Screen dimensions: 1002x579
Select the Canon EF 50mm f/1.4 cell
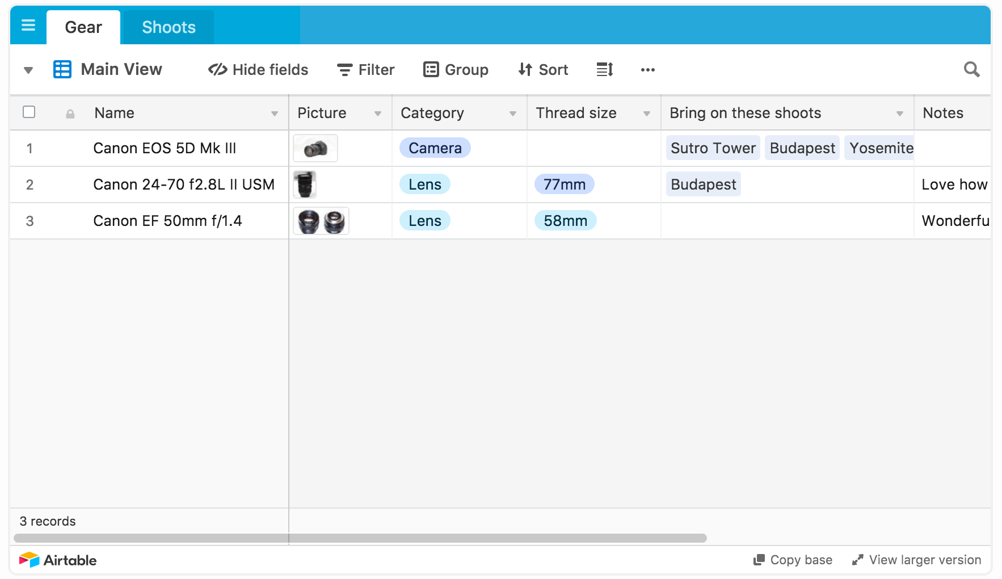click(167, 221)
